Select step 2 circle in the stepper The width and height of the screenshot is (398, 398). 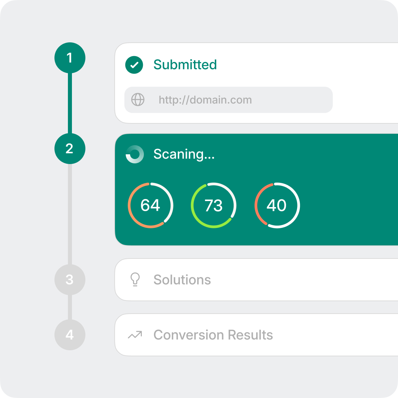(x=70, y=149)
